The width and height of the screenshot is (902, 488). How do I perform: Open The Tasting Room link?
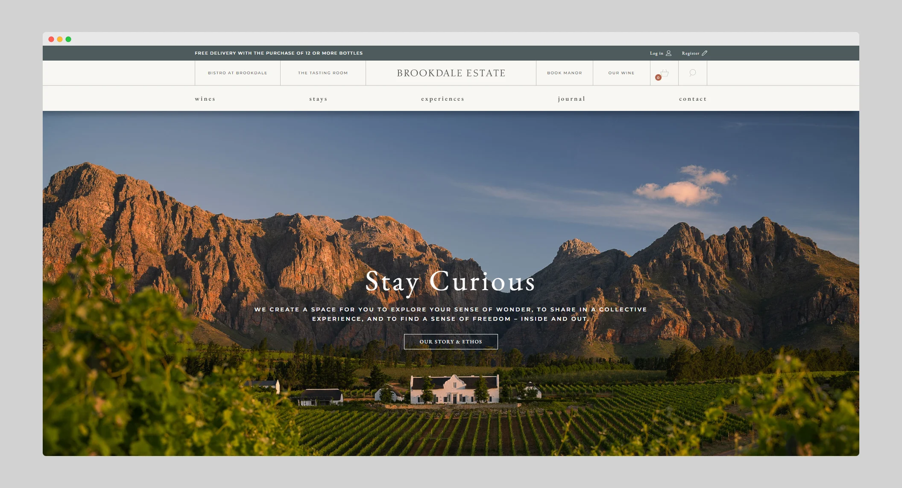pos(323,73)
